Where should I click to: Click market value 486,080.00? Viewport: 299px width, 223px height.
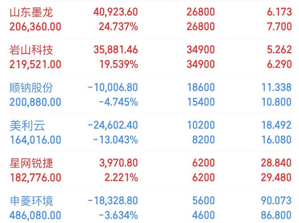point(35,215)
